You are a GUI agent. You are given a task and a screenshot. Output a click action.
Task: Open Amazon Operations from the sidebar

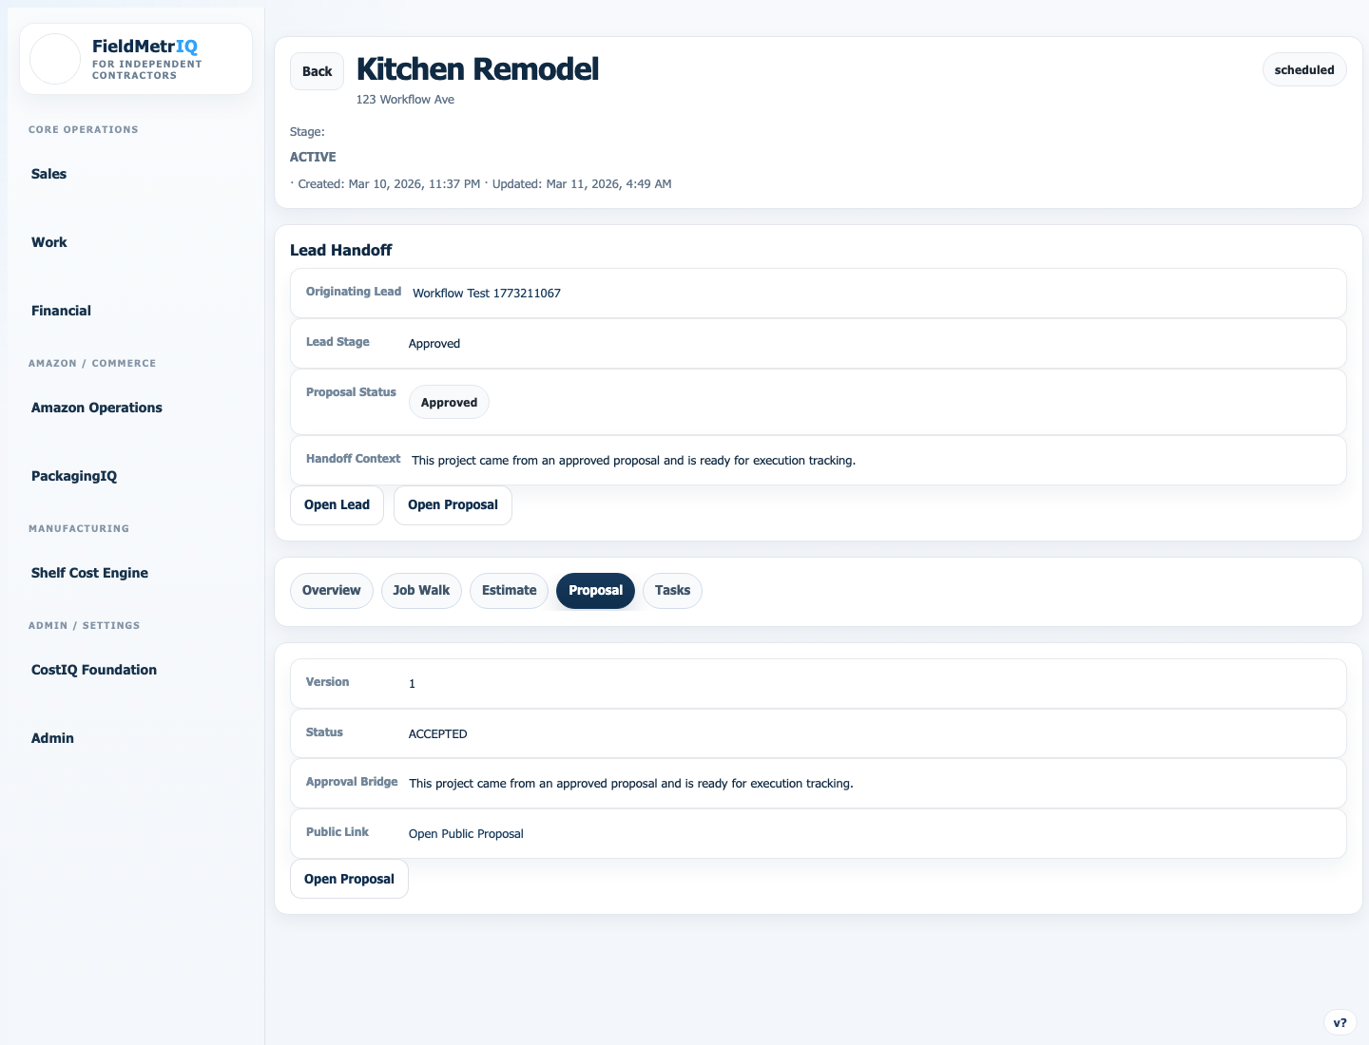pyautogui.click(x=96, y=408)
